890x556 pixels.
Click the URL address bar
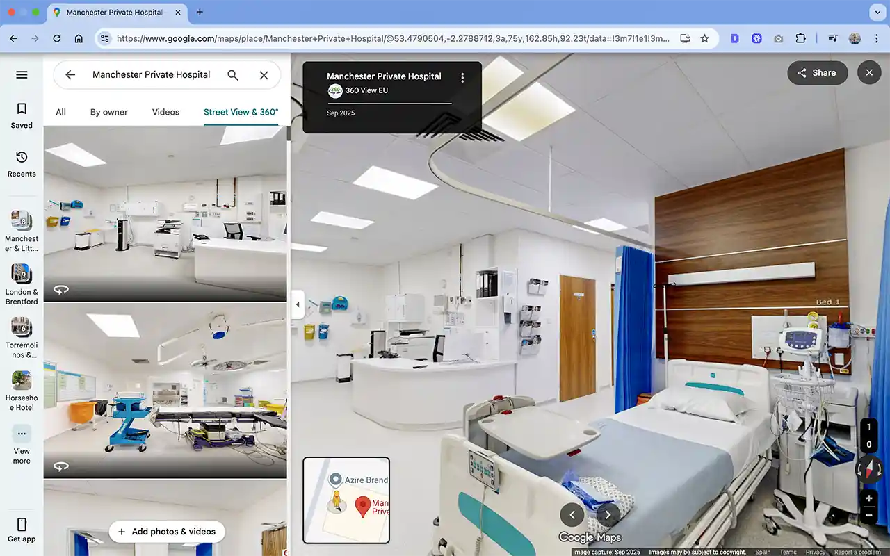point(393,39)
